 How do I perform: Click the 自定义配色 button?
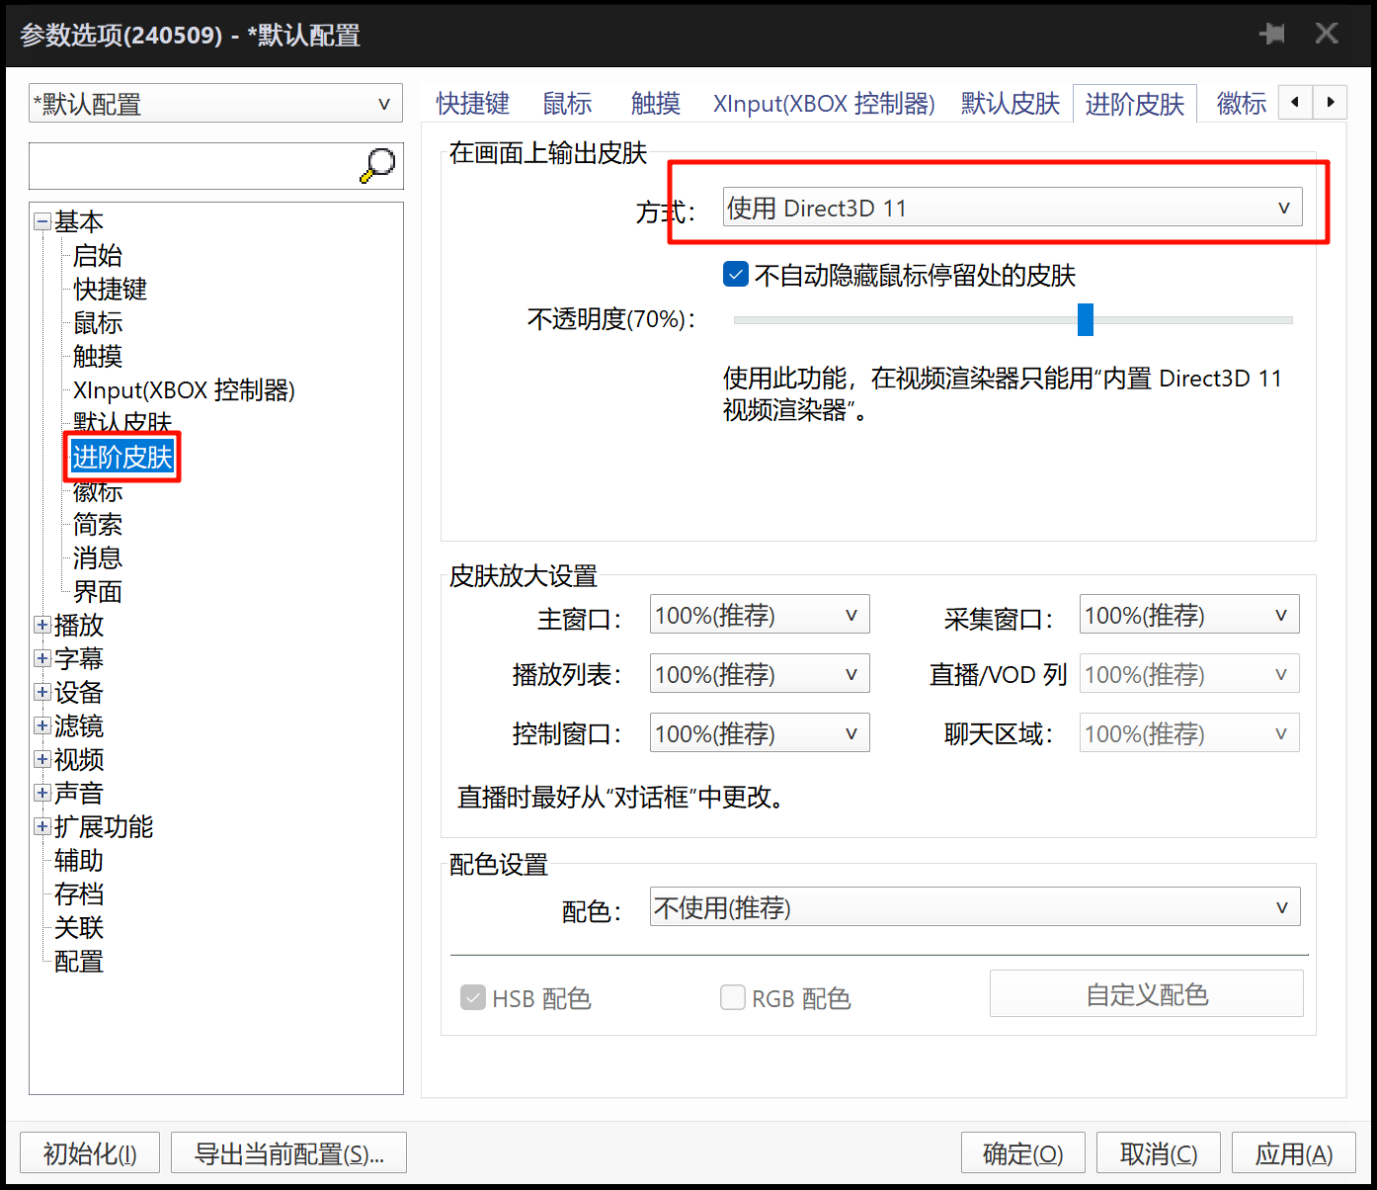1146,994
